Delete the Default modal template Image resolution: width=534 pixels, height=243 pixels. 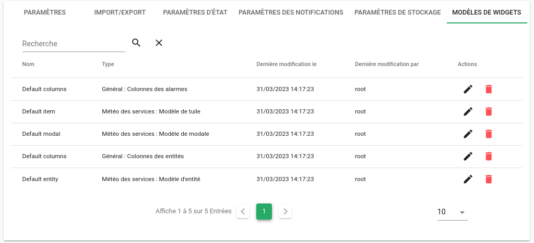(489, 134)
